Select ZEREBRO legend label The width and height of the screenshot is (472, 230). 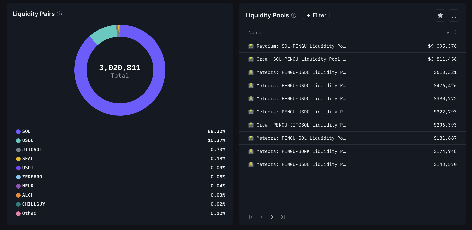tap(32, 177)
